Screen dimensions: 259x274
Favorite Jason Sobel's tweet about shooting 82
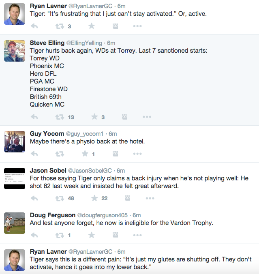tap(94, 198)
